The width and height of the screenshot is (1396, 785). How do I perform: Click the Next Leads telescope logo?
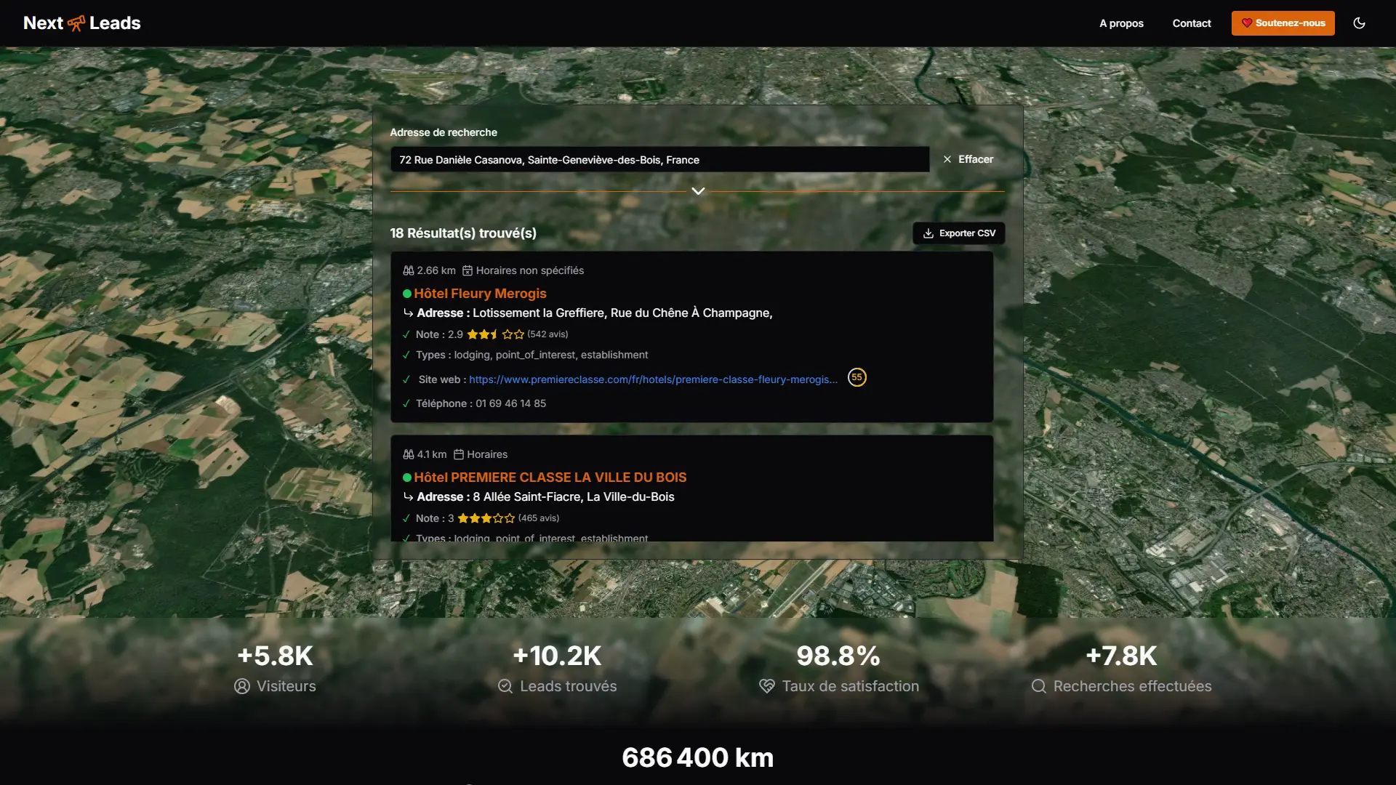tap(76, 23)
